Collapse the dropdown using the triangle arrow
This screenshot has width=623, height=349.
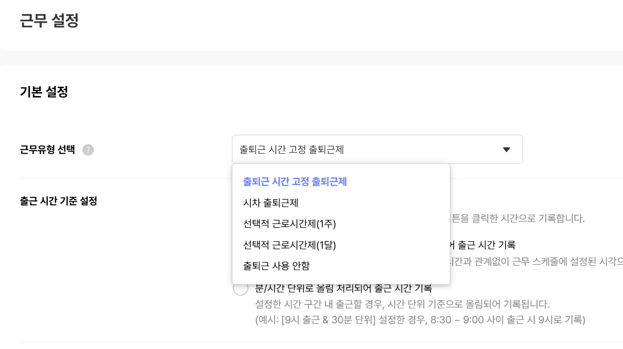point(507,150)
